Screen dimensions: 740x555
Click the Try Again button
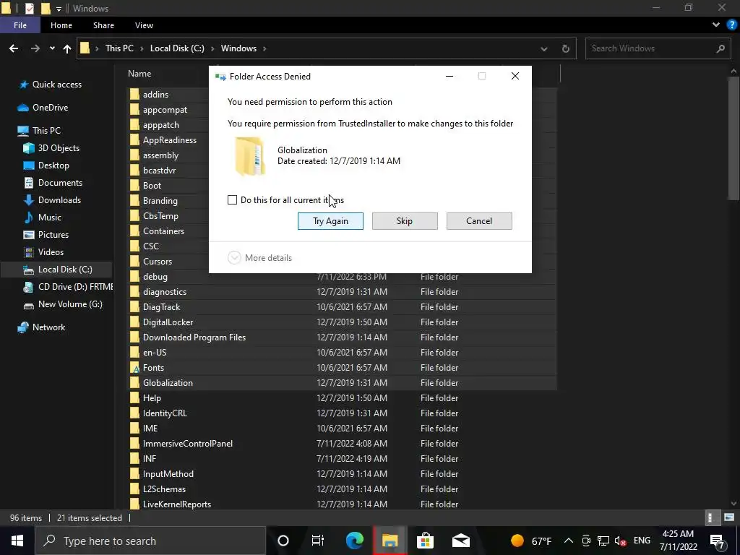[330, 221]
